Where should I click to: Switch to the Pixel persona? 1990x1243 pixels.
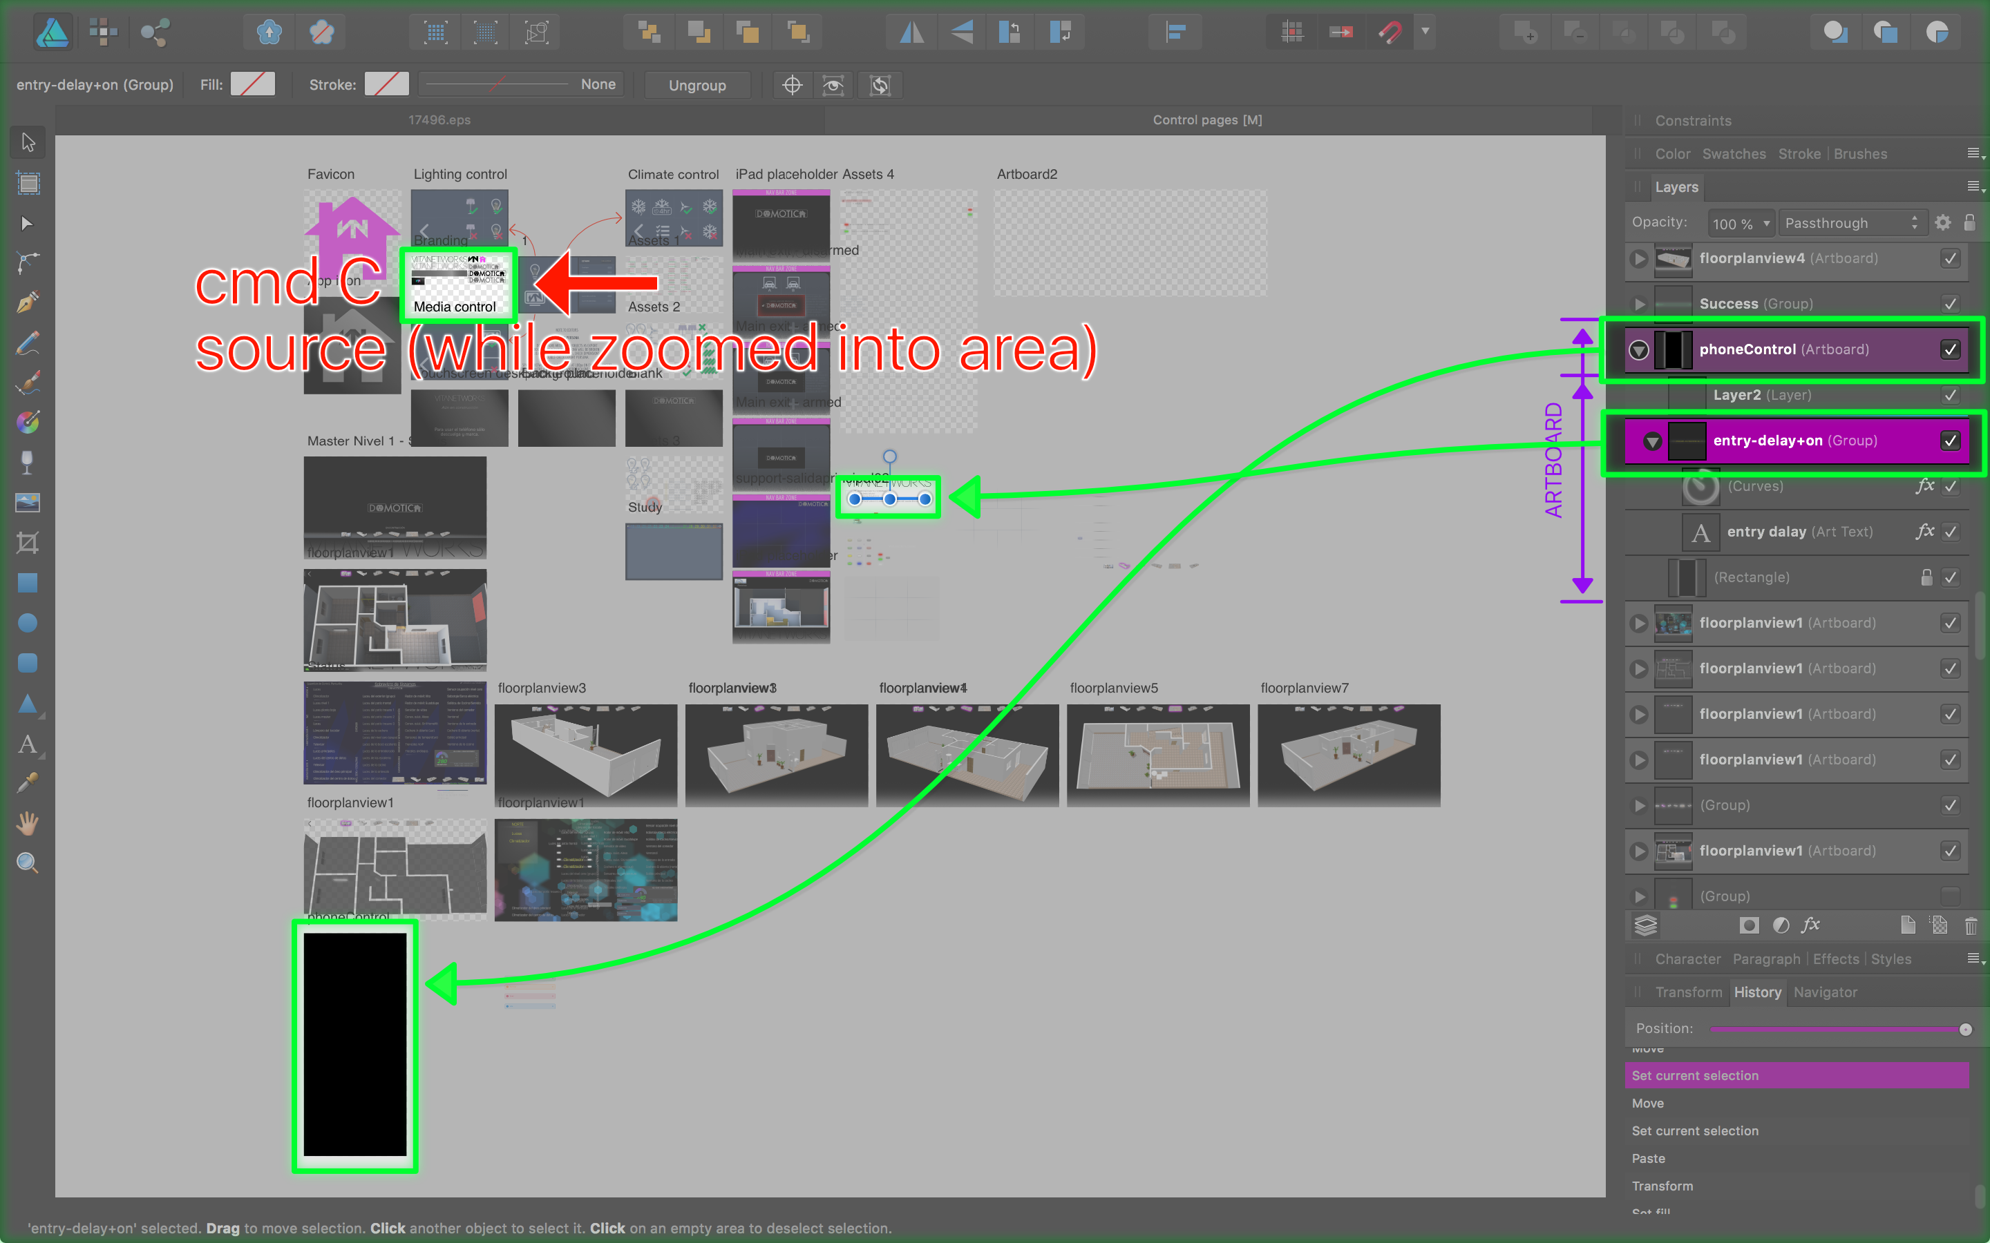click(x=104, y=33)
